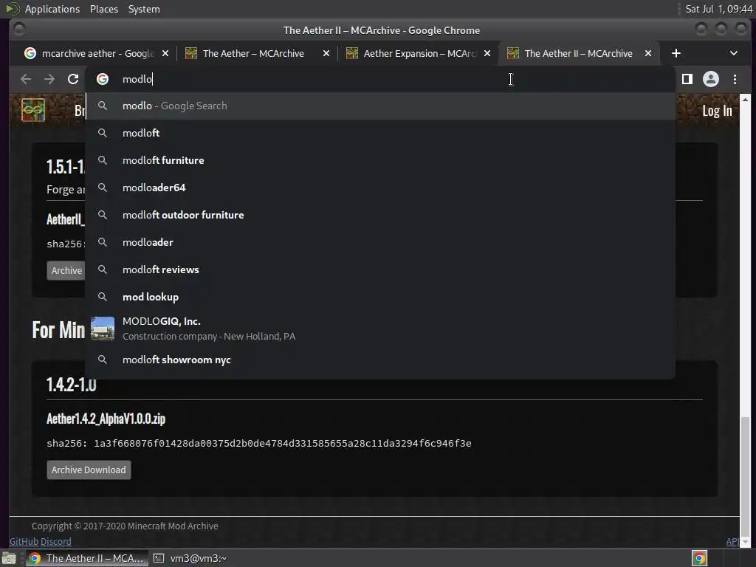Image resolution: width=756 pixels, height=567 pixels.
Task: Click 'Archive Download' for Aether1.4.2_AlphaV1.0.0.zip
Action: click(x=89, y=470)
